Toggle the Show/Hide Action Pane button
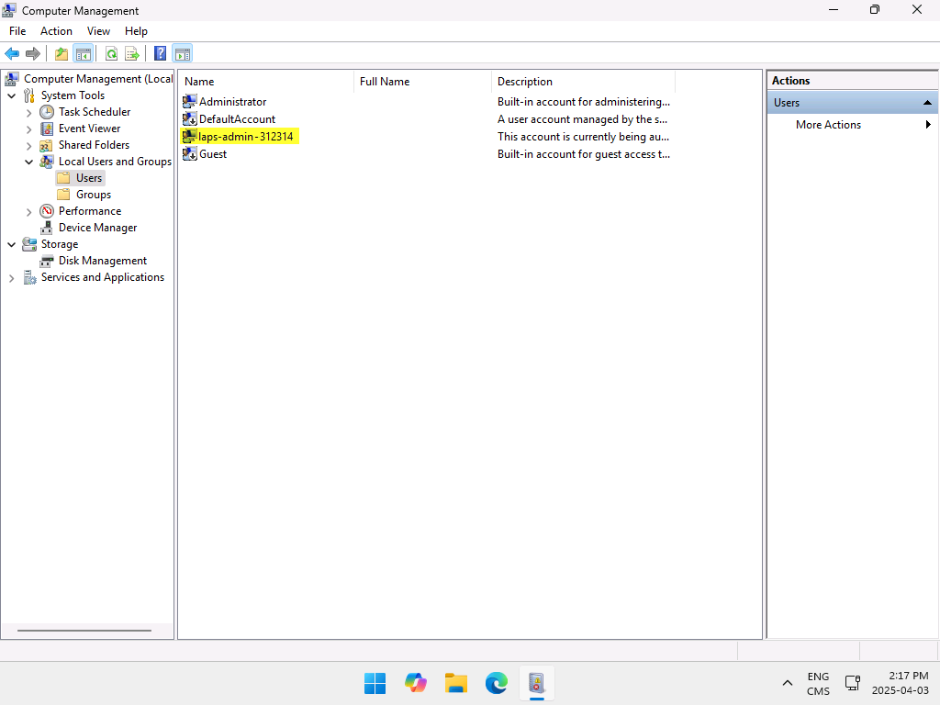The height and width of the screenshot is (705, 940). click(182, 53)
